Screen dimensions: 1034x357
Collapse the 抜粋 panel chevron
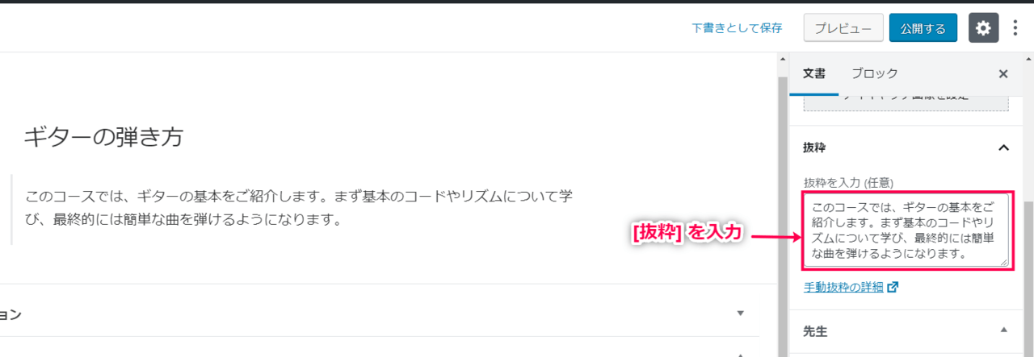pos(1003,147)
